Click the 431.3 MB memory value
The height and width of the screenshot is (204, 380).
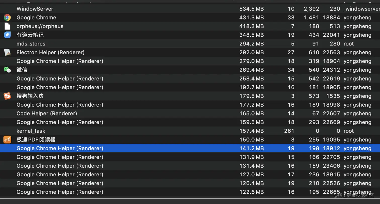click(x=252, y=18)
